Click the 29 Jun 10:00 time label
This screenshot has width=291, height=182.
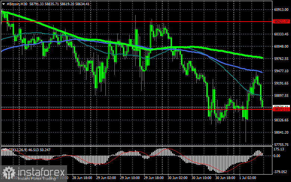(x=130, y=178)
